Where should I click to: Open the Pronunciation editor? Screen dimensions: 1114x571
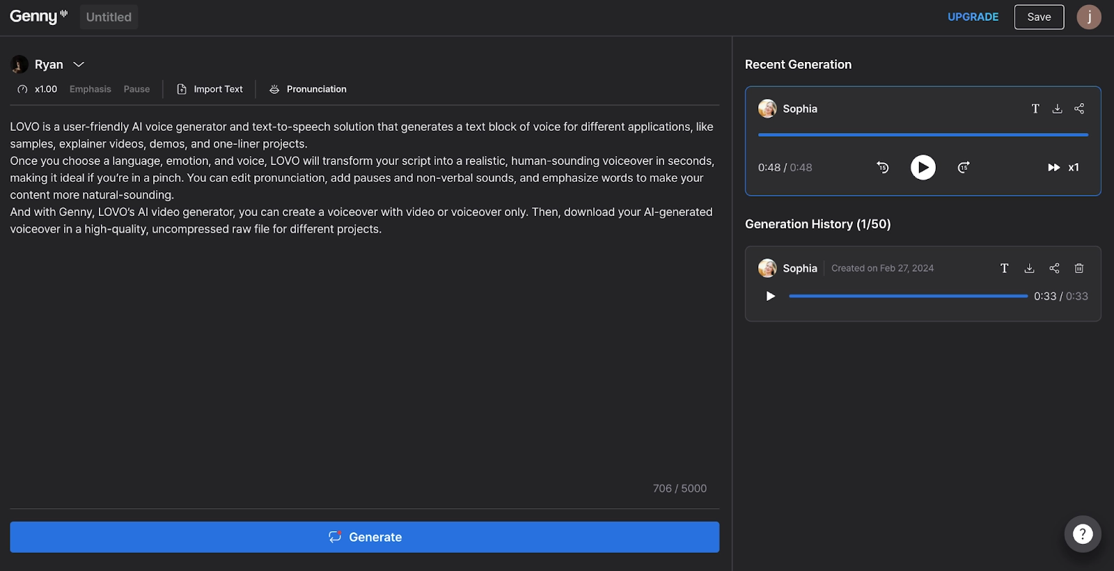[x=308, y=89]
